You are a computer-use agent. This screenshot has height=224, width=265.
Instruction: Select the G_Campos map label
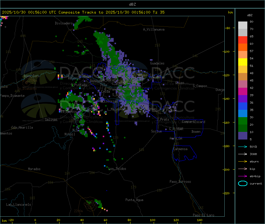tap(200, 86)
